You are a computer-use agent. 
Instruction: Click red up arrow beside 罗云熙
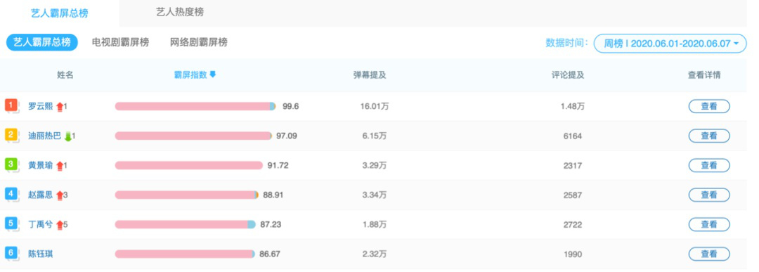[60, 107]
